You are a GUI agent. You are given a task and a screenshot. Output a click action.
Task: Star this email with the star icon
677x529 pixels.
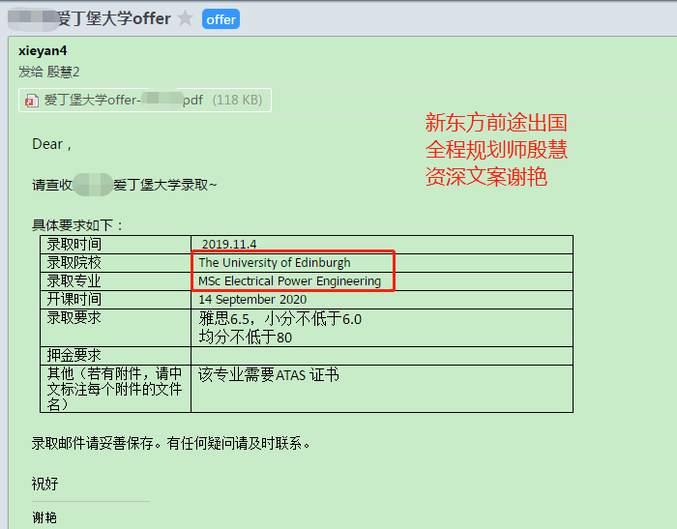186,18
